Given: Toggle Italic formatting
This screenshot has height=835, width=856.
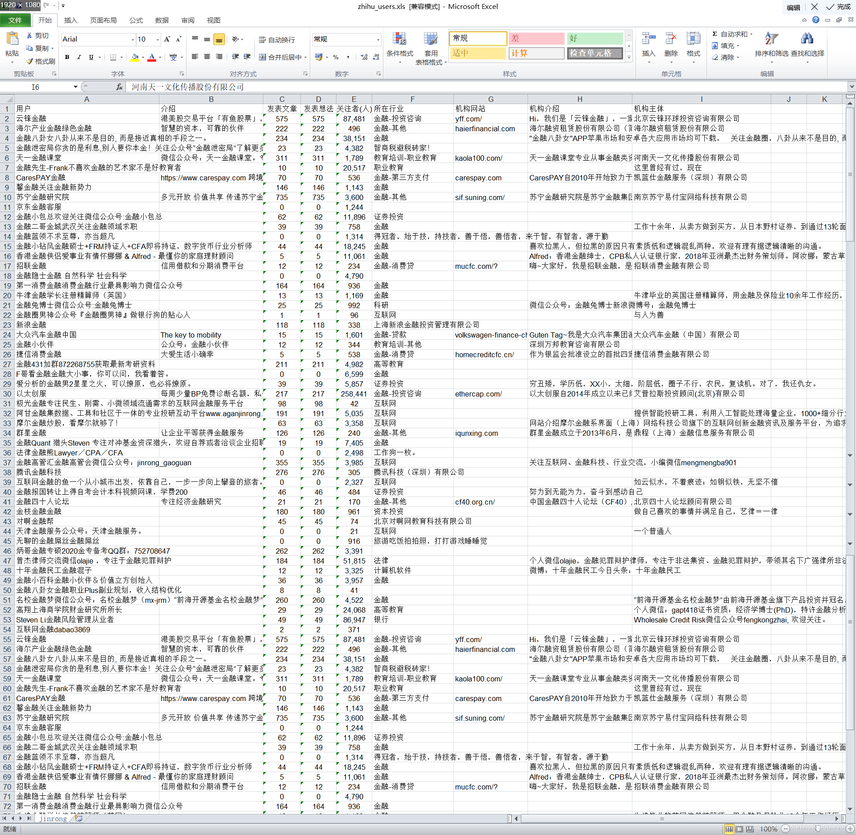Looking at the screenshot, I should pyautogui.click(x=79, y=57).
